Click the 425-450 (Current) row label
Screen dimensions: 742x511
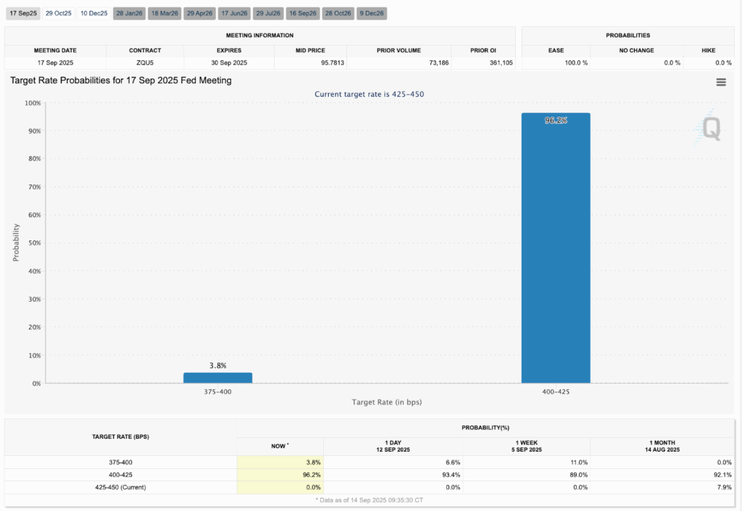(120, 487)
